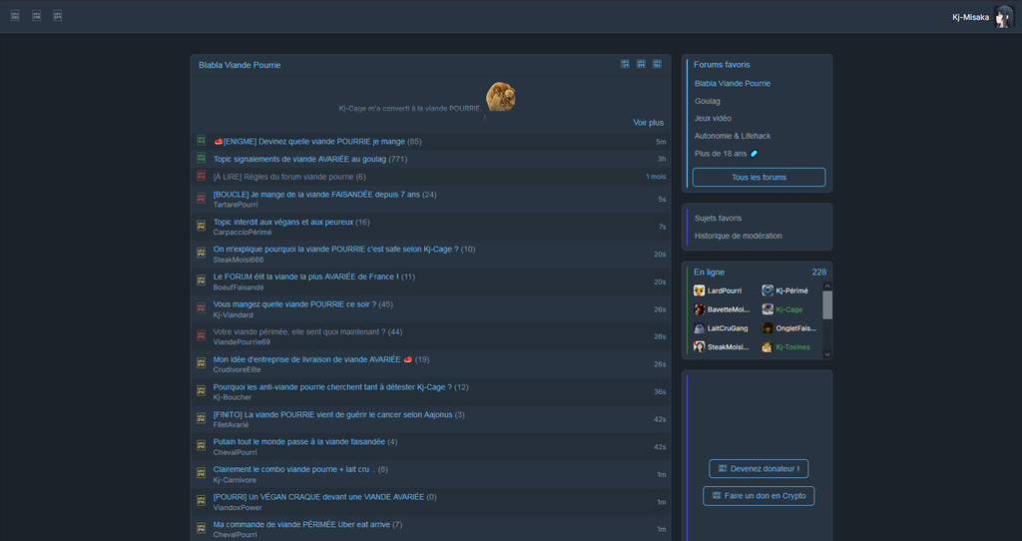The width and height of the screenshot is (1022, 541).
Task: Open the Kj-Misaka profile avatar
Action: [1002, 17]
